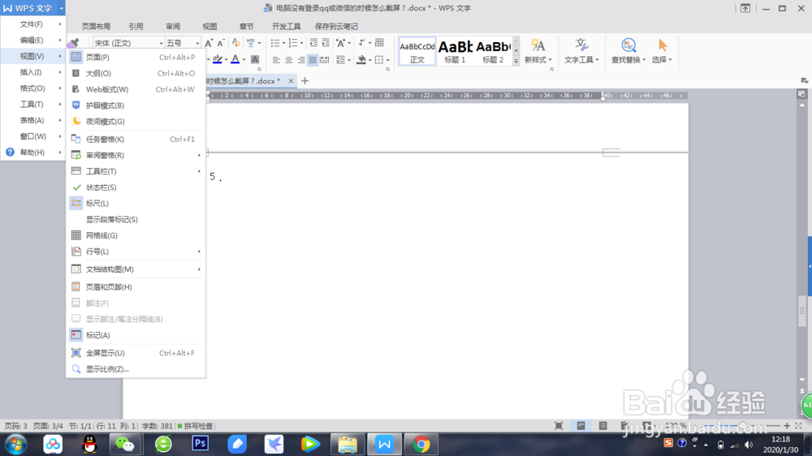Open the 编辑 menu
This screenshot has width=812, height=456.
(33, 40)
